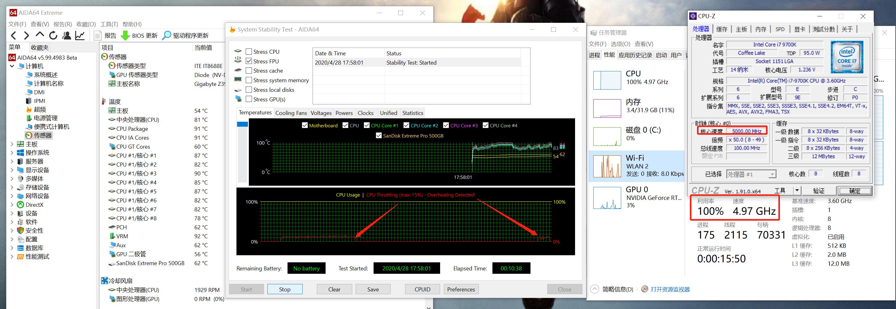Screen dimensions: 896x309
Task: Click the back arrow in AIDA64 toolbar
Action: pos(13,36)
